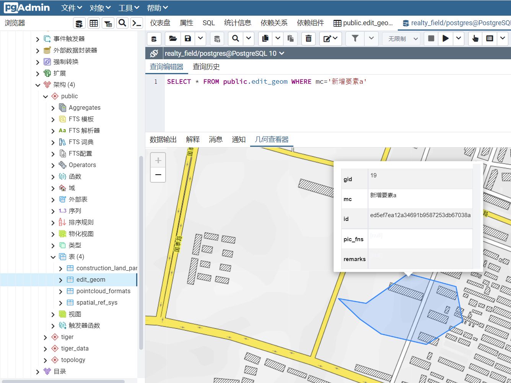
Task: Zoom out on the geometry map
Action: click(158, 175)
